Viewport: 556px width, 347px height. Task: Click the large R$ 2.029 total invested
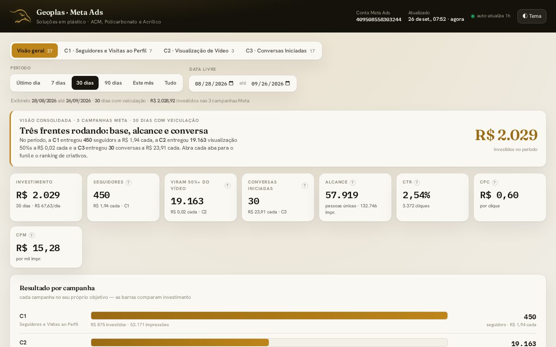point(506,135)
